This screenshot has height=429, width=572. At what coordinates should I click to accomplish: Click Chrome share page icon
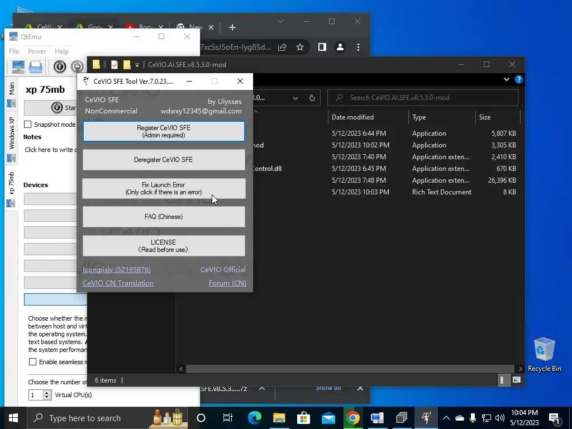point(282,47)
